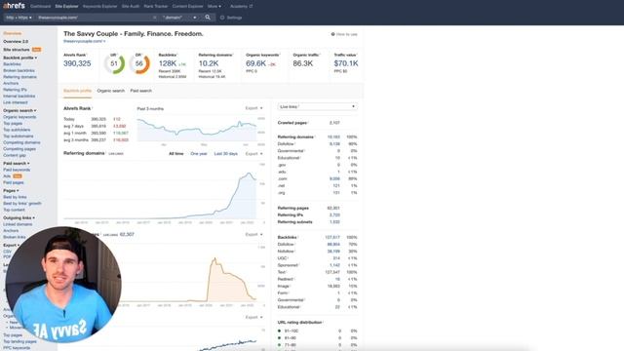624x351 pixels.
Task: Open Site Audit in top navigation
Action: point(131,7)
